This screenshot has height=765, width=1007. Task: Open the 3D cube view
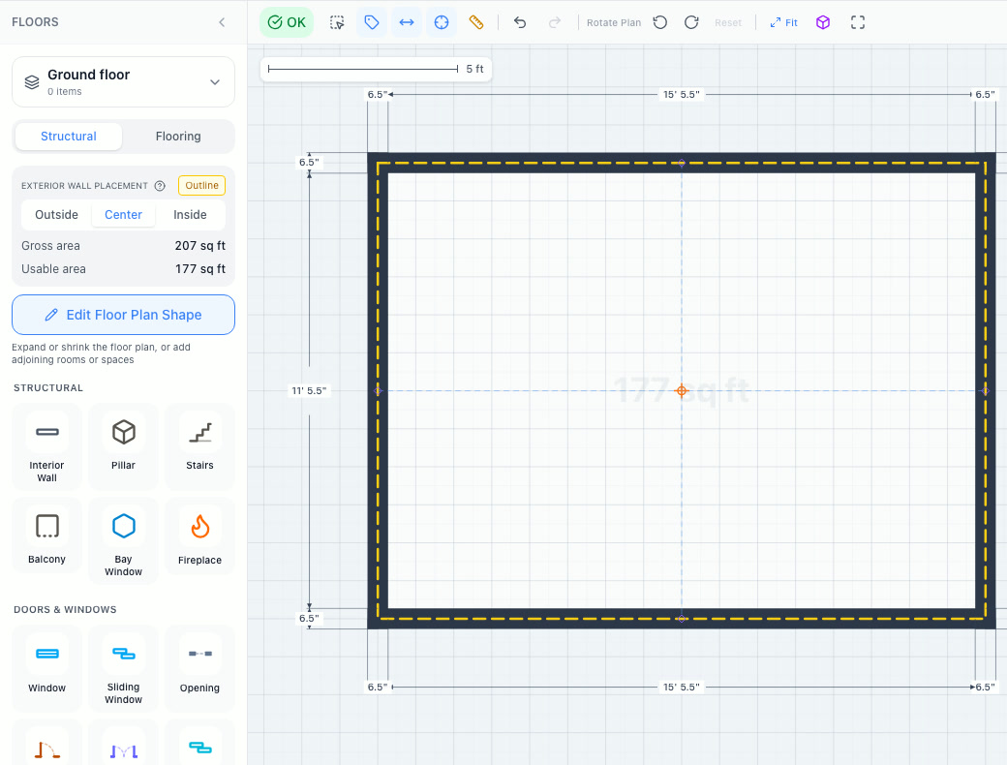point(823,22)
